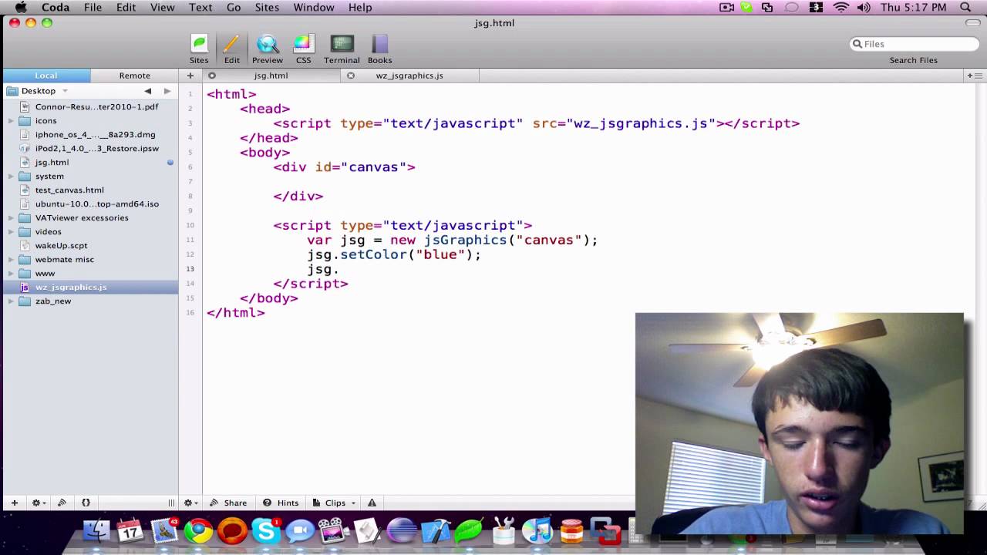
Task: Go back with sidebar left arrow
Action: pos(147,91)
